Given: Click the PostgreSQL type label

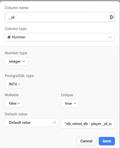Looking at the screenshot, I should [19, 76].
